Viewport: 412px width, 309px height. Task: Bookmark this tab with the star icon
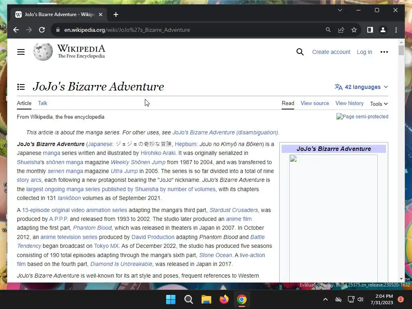354,30
